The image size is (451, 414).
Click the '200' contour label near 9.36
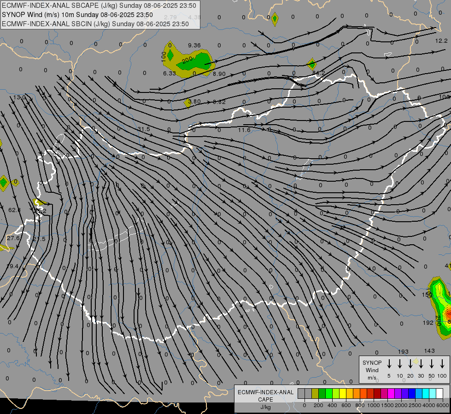pos(187,60)
